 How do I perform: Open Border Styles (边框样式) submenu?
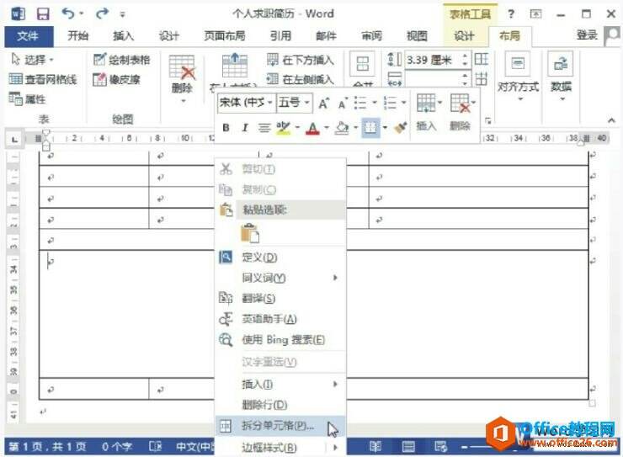click(x=280, y=448)
